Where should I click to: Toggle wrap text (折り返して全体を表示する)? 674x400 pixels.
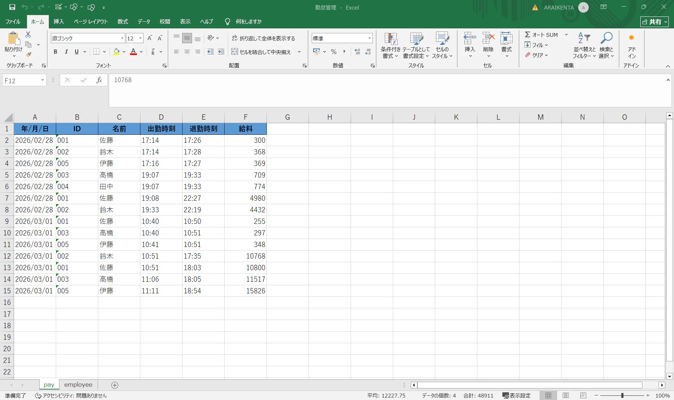[x=263, y=38]
